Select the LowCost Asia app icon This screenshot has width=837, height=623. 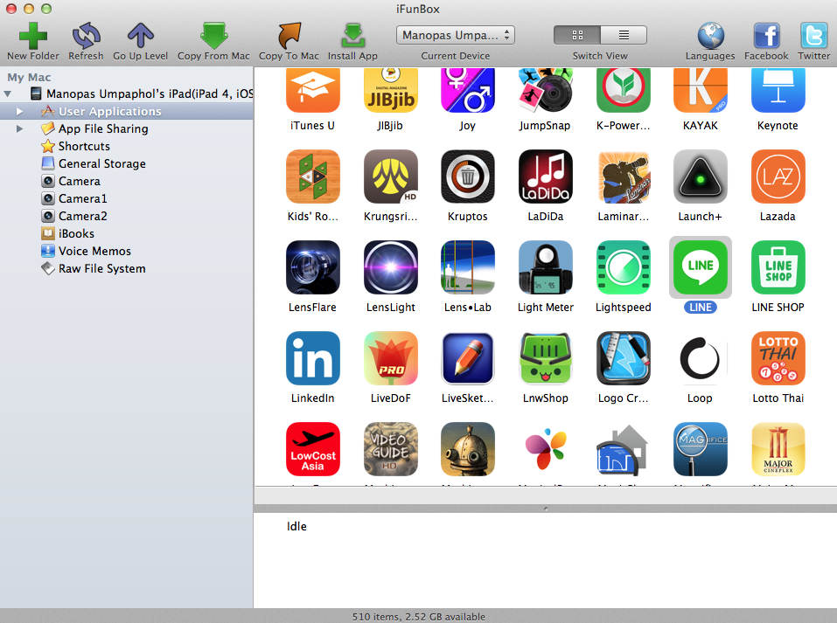[313, 449]
